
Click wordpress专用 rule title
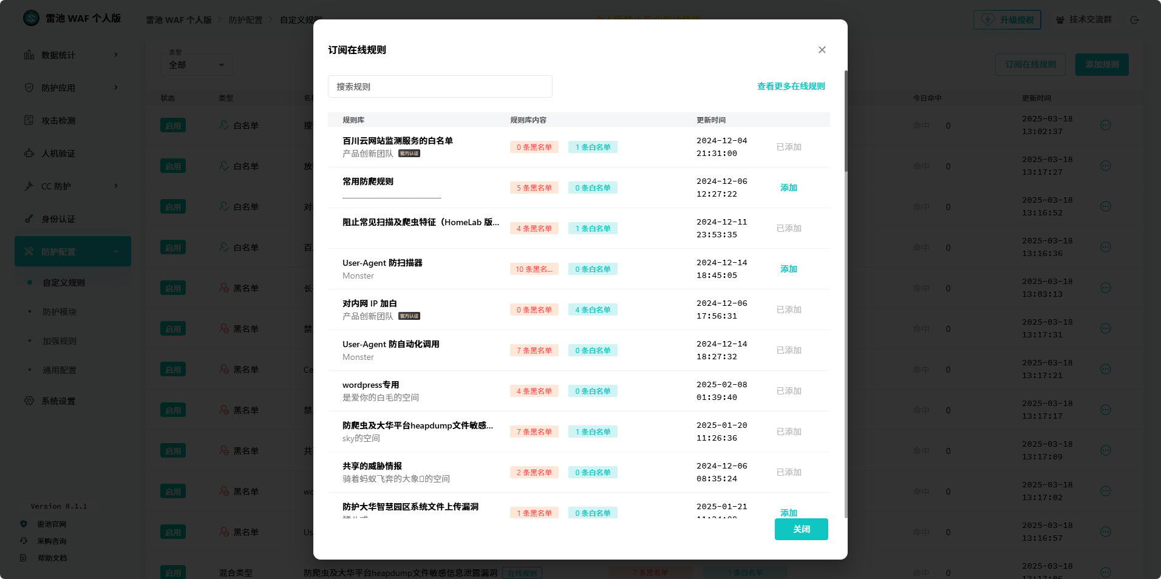371,385
